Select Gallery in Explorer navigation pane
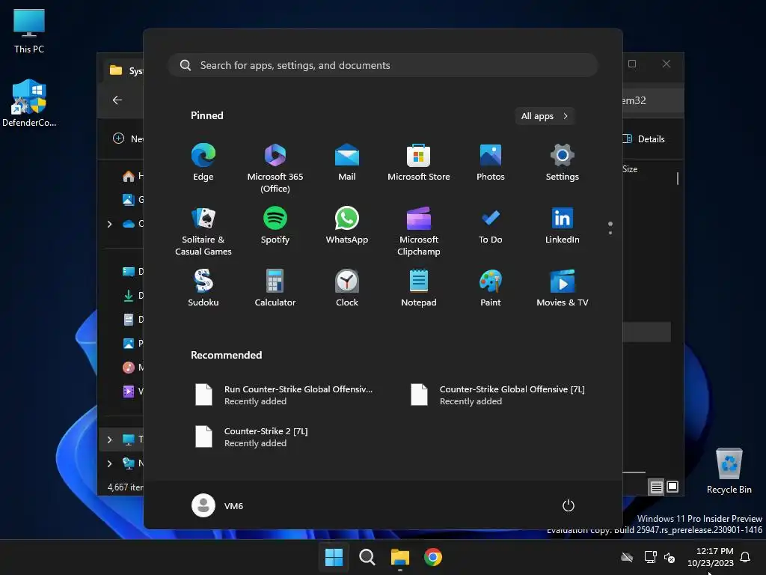 132,199
